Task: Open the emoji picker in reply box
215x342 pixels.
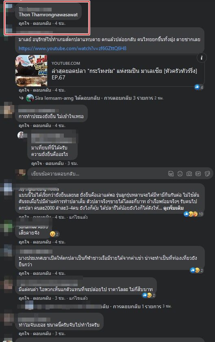Action: [x=180, y=173]
